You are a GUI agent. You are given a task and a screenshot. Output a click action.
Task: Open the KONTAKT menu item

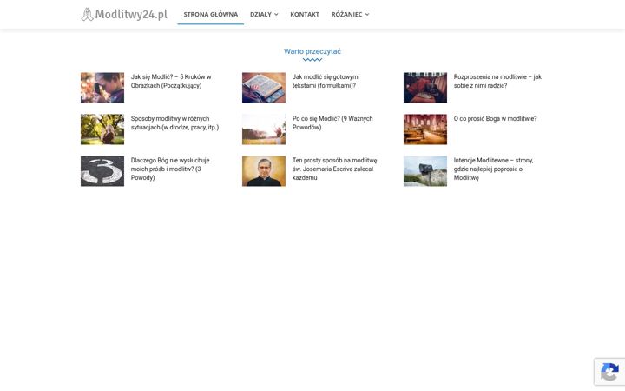tap(305, 15)
